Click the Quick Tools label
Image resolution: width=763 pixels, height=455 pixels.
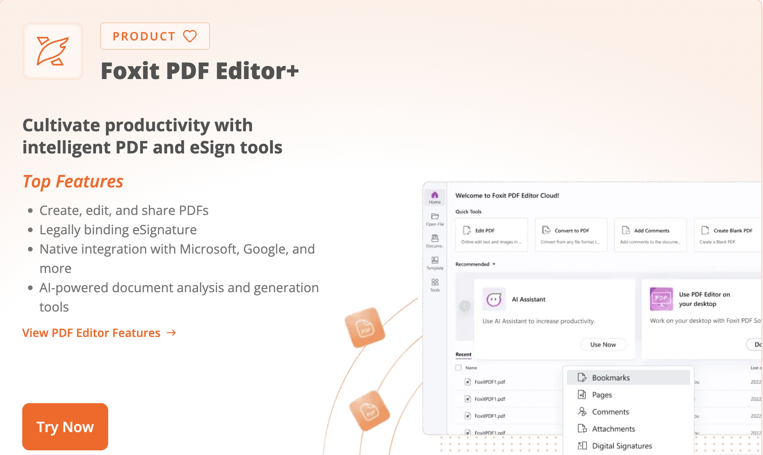[x=469, y=211]
